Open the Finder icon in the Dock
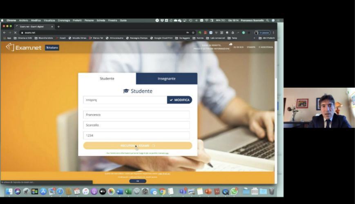The width and height of the screenshot is (355, 204). (x=9, y=191)
